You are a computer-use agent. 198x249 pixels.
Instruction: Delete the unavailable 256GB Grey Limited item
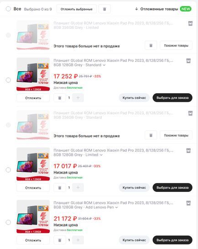click(151, 46)
